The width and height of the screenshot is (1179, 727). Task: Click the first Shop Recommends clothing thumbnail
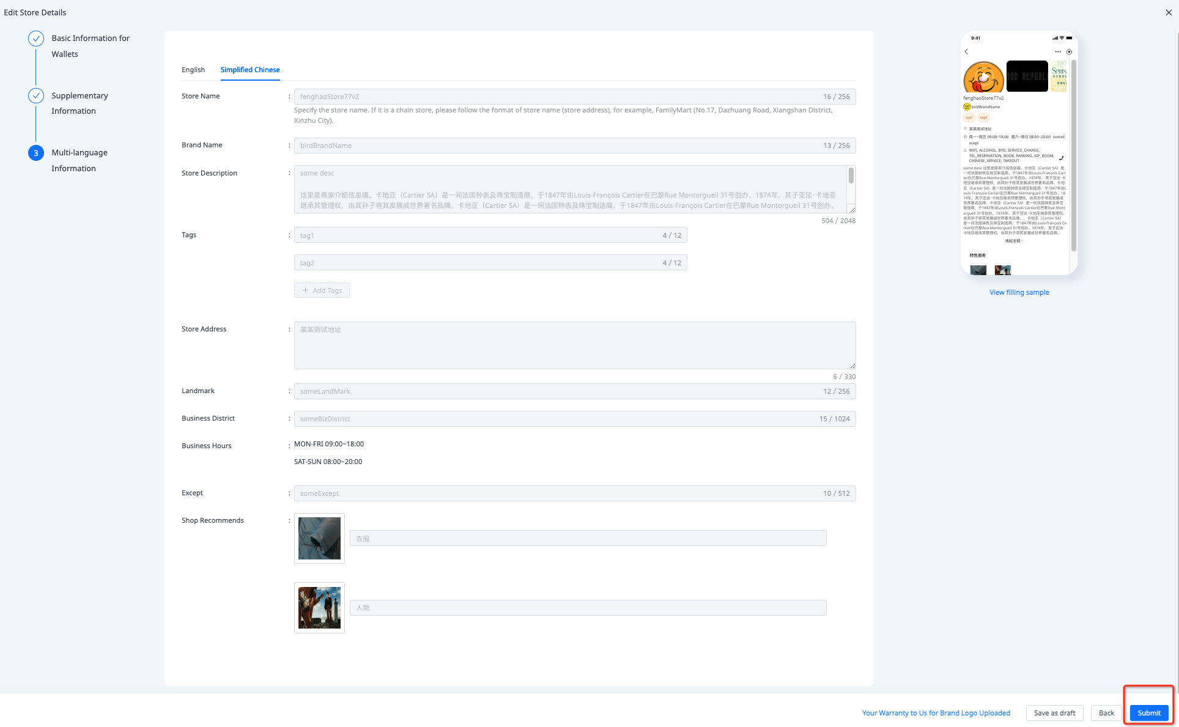pyautogui.click(x=319, y=538)
